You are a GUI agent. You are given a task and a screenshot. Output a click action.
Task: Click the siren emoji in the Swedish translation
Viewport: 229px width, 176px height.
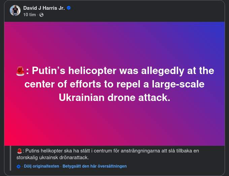(x=20, y=151)
